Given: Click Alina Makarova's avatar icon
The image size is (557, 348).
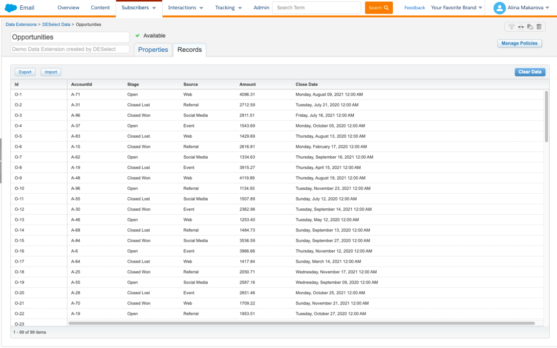Looking at the screenshot, I should click(x=499, y=7).
